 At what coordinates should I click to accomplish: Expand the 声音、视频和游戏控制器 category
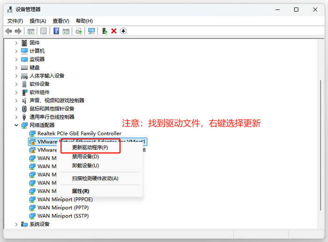[x=16, y=101]
